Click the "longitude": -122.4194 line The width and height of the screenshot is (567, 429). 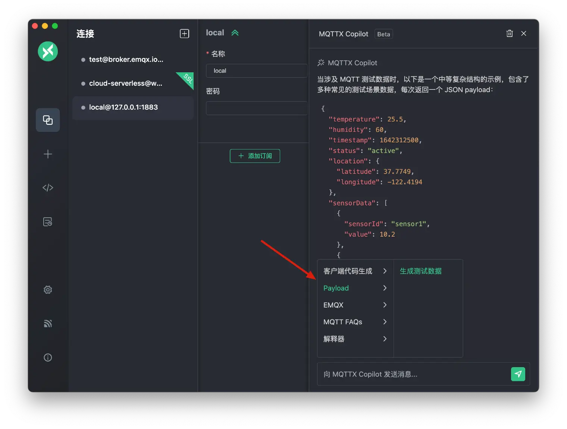(379, 182)
